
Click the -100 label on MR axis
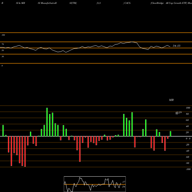(x=188, y=169)
